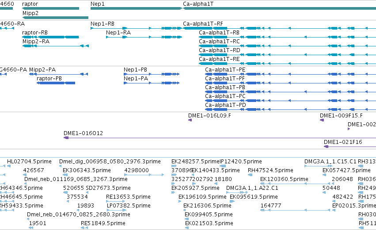Click the 19501 feature label
The height and width of the screenshot is (230, 376).
(38, 223)
